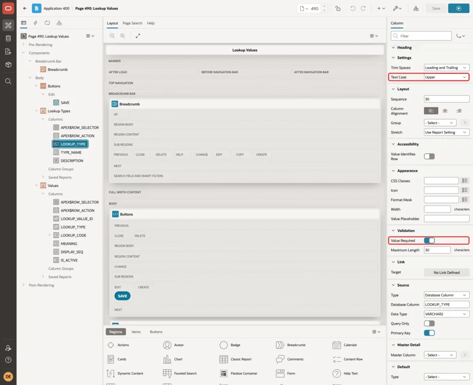
Task: Switch to the Layout tab
Action: point(112,23)
